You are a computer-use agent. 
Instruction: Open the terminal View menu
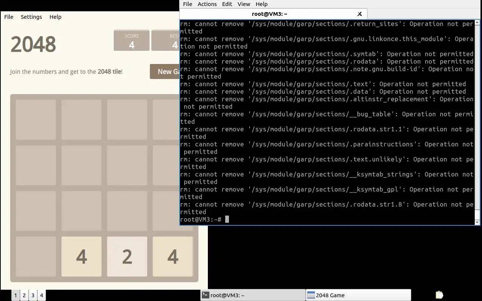[244, 4]
